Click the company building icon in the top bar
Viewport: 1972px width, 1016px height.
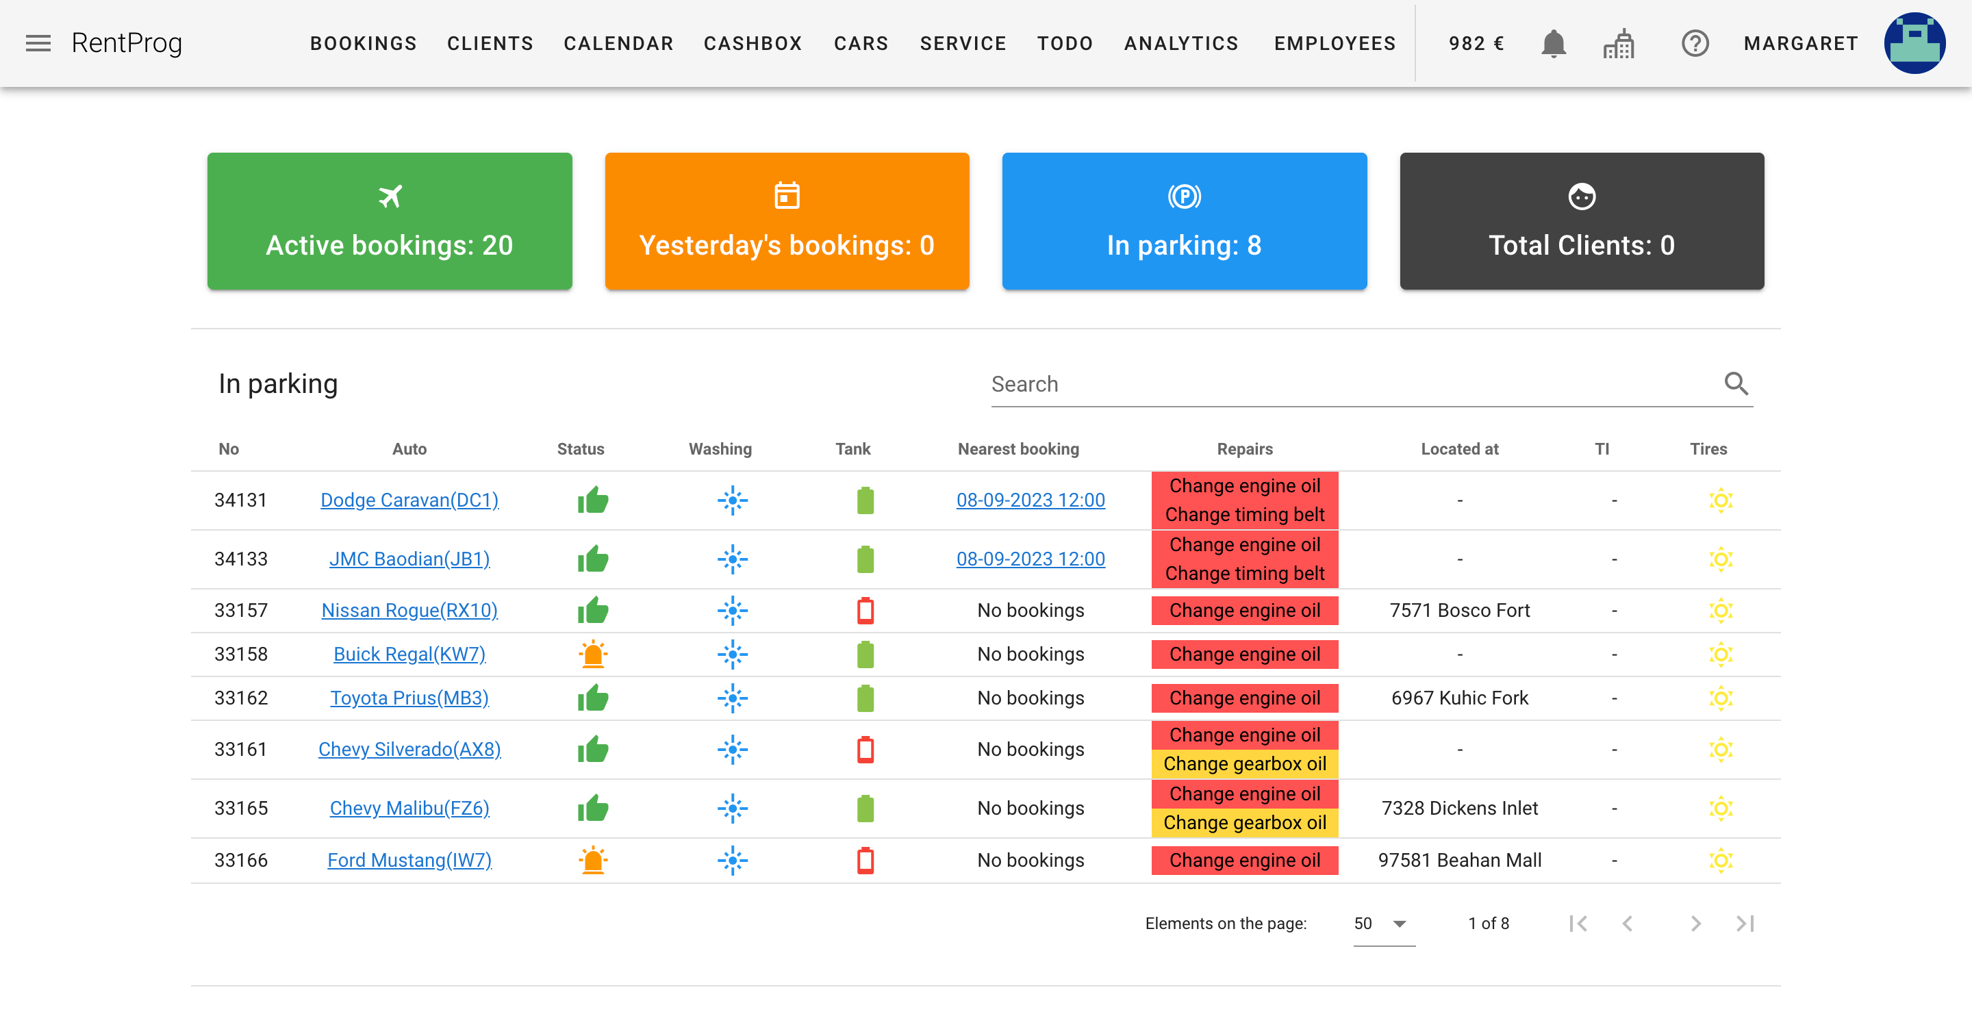click(x=1621, y=44)
